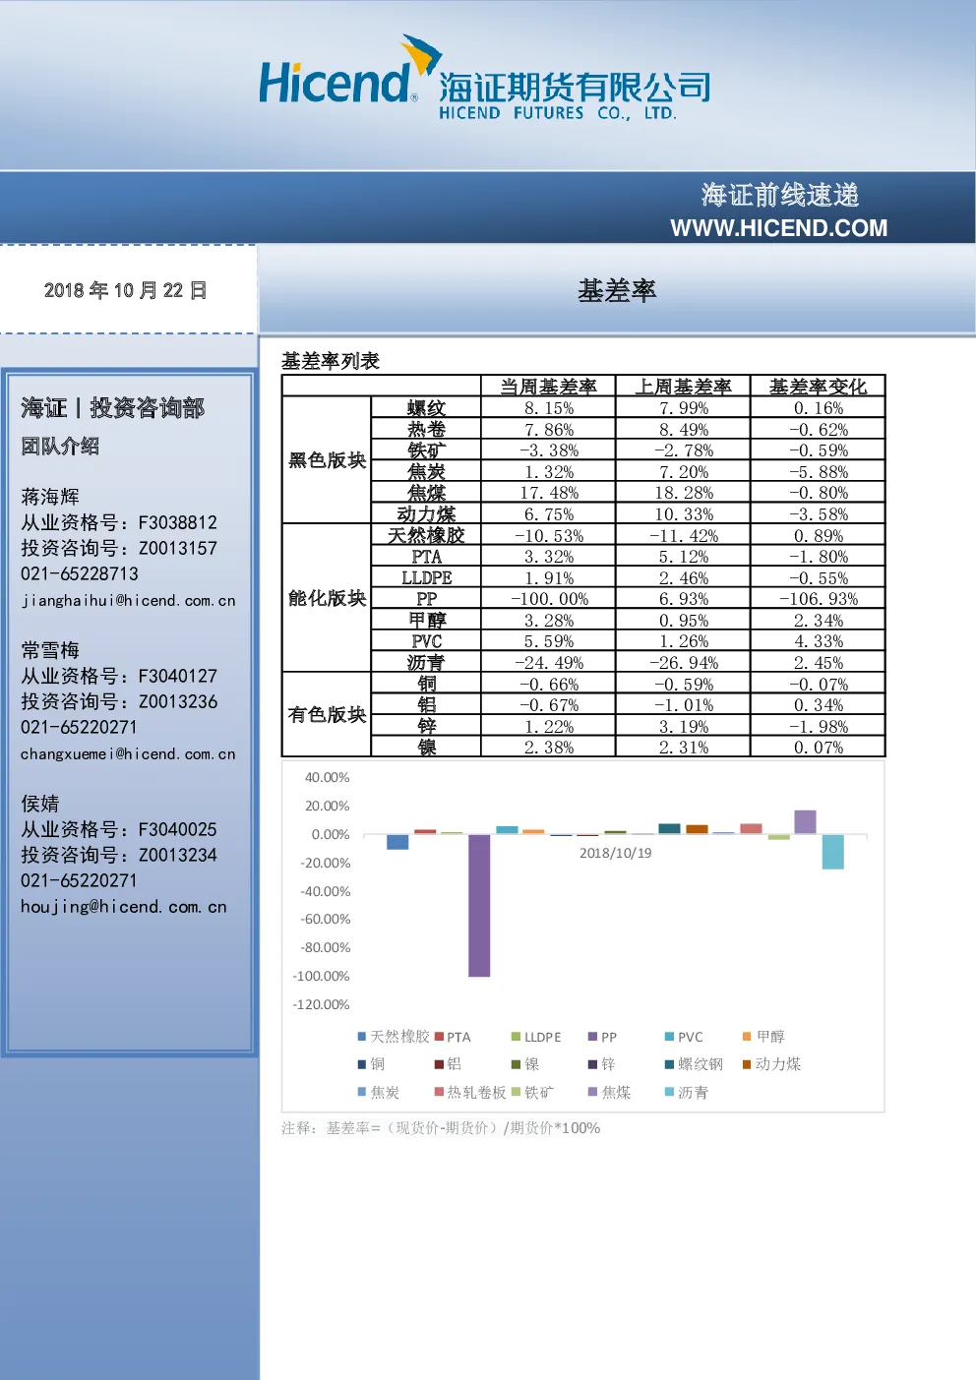Click the 螺纹 row label
This screenshot has width=976, height=1380.
pyautogui.click(x=426, y=408)
